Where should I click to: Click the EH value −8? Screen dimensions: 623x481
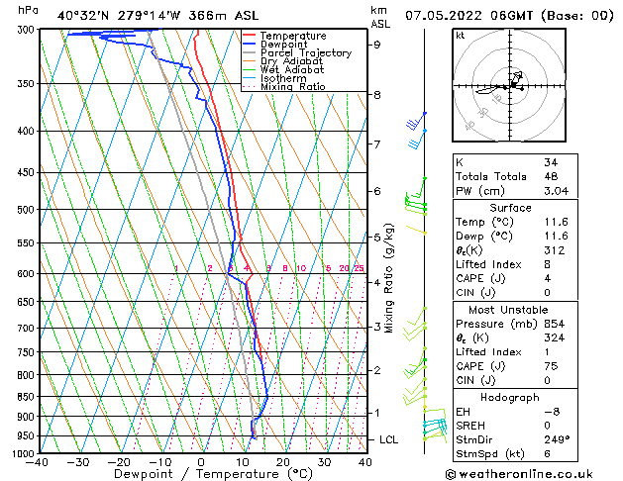point(552,412)
